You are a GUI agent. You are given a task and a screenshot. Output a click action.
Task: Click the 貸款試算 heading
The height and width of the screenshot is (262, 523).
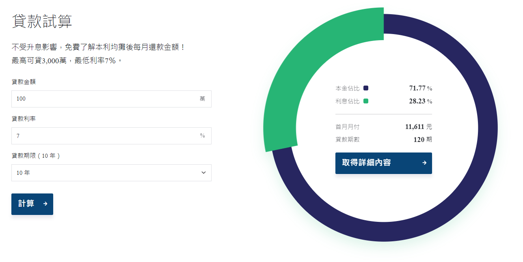point(42,21)
